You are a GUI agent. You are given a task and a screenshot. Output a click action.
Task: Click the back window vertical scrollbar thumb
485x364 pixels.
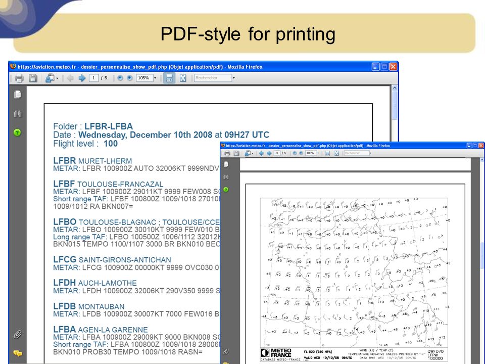[395, 106]
